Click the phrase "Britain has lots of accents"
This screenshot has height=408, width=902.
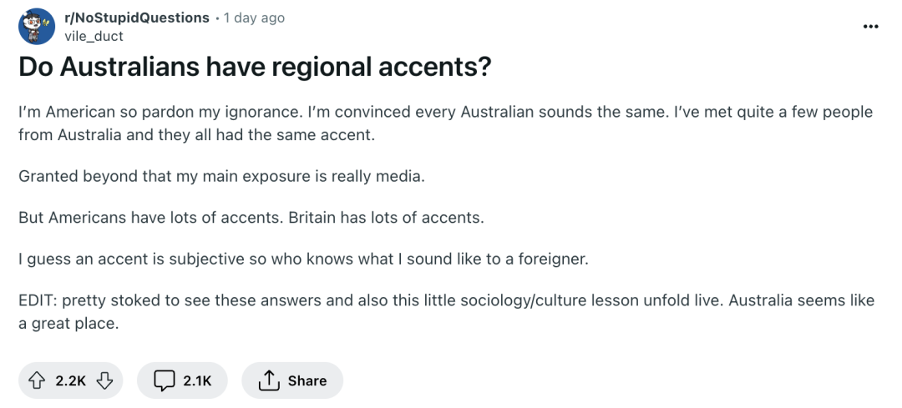(386, 218)
